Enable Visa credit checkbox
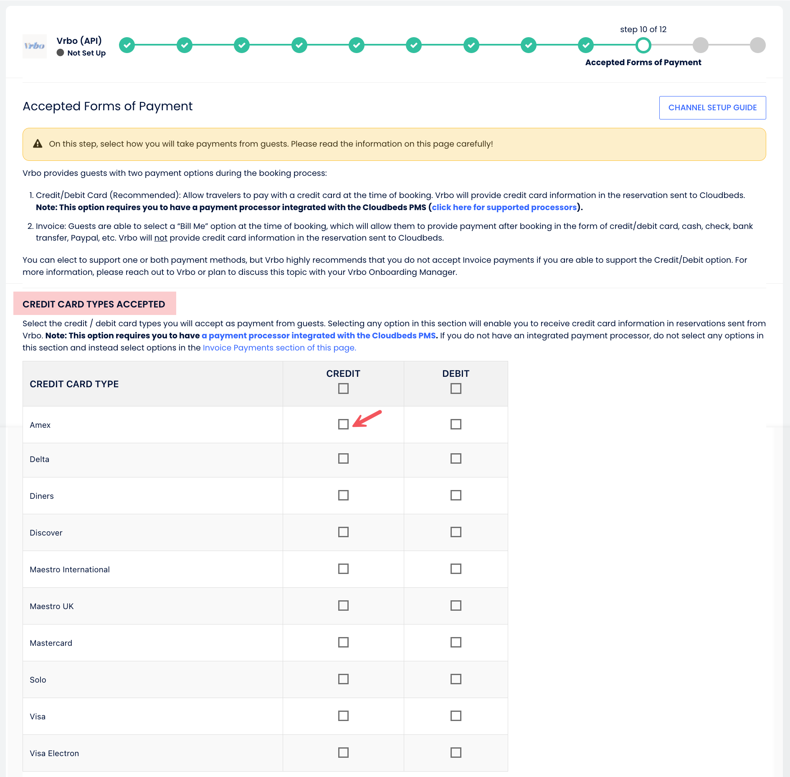Viewport: 790px width, 777px height. (343, 716)
